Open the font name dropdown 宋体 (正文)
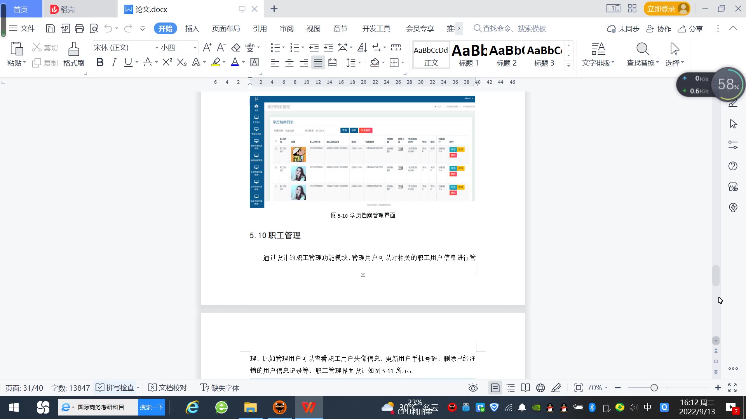Image resolution: width=746 pixels, height=419 pixels. [x=157, y=48]
